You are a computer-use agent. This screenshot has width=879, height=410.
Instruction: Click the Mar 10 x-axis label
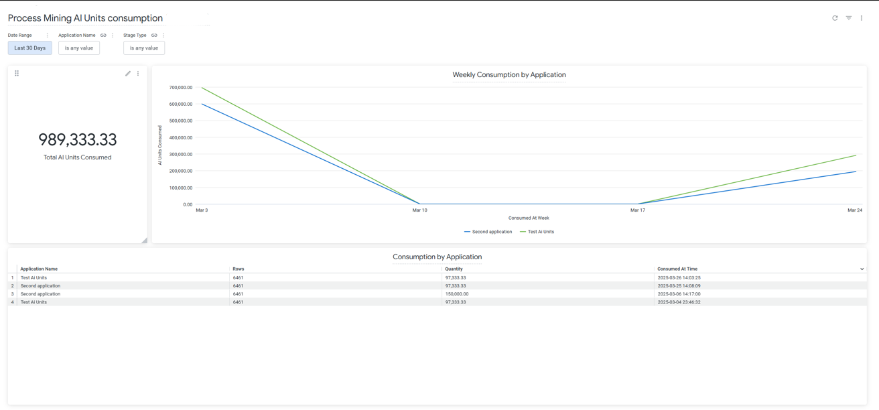click(x=420, y=210)
